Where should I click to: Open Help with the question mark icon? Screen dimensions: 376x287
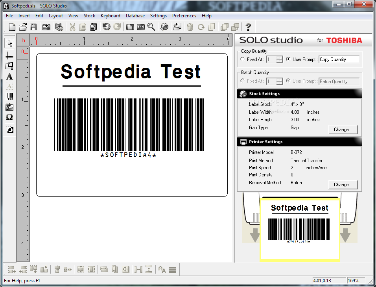coord(248,27)
